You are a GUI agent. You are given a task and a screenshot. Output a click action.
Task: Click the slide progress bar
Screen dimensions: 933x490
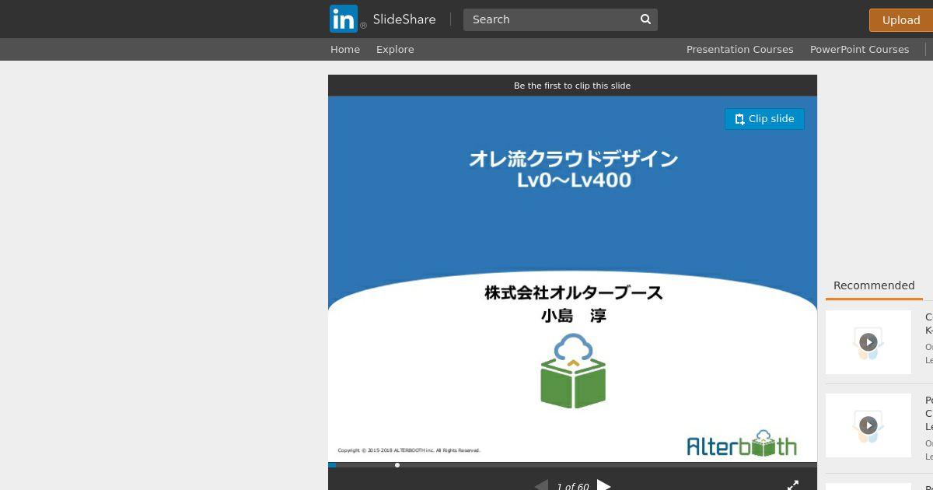pos(572,465)
